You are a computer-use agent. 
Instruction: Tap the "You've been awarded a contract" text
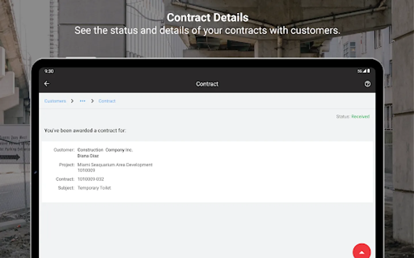(85, 130)
